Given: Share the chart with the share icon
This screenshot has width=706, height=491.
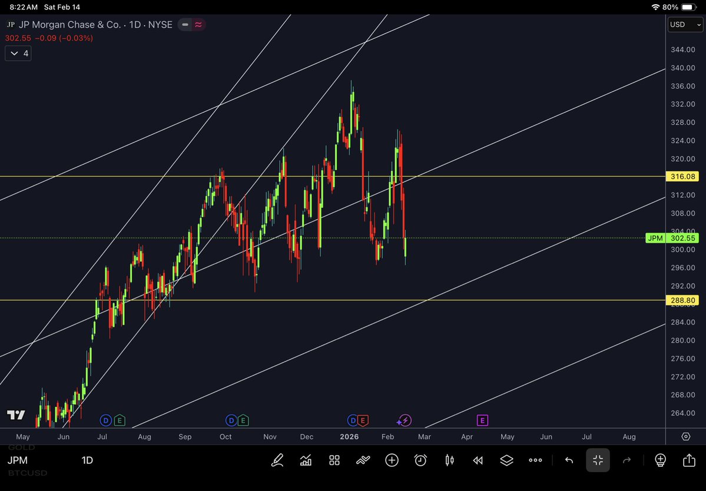Looking at the screenshot, I should pyautogui.click(x=689, y=460).
